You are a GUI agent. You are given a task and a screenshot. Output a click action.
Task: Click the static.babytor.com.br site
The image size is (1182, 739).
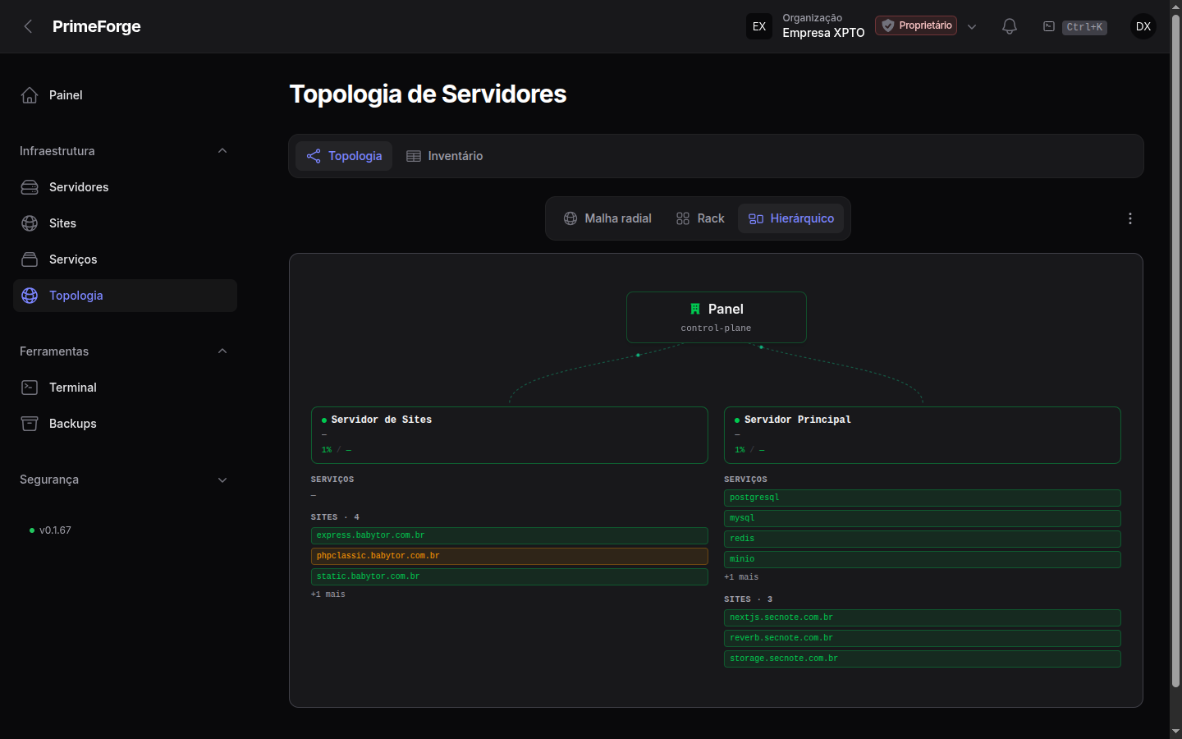click(x=510, y=576)
